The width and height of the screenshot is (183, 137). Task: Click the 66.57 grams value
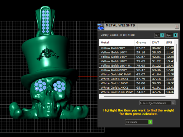tap(141, 57)
